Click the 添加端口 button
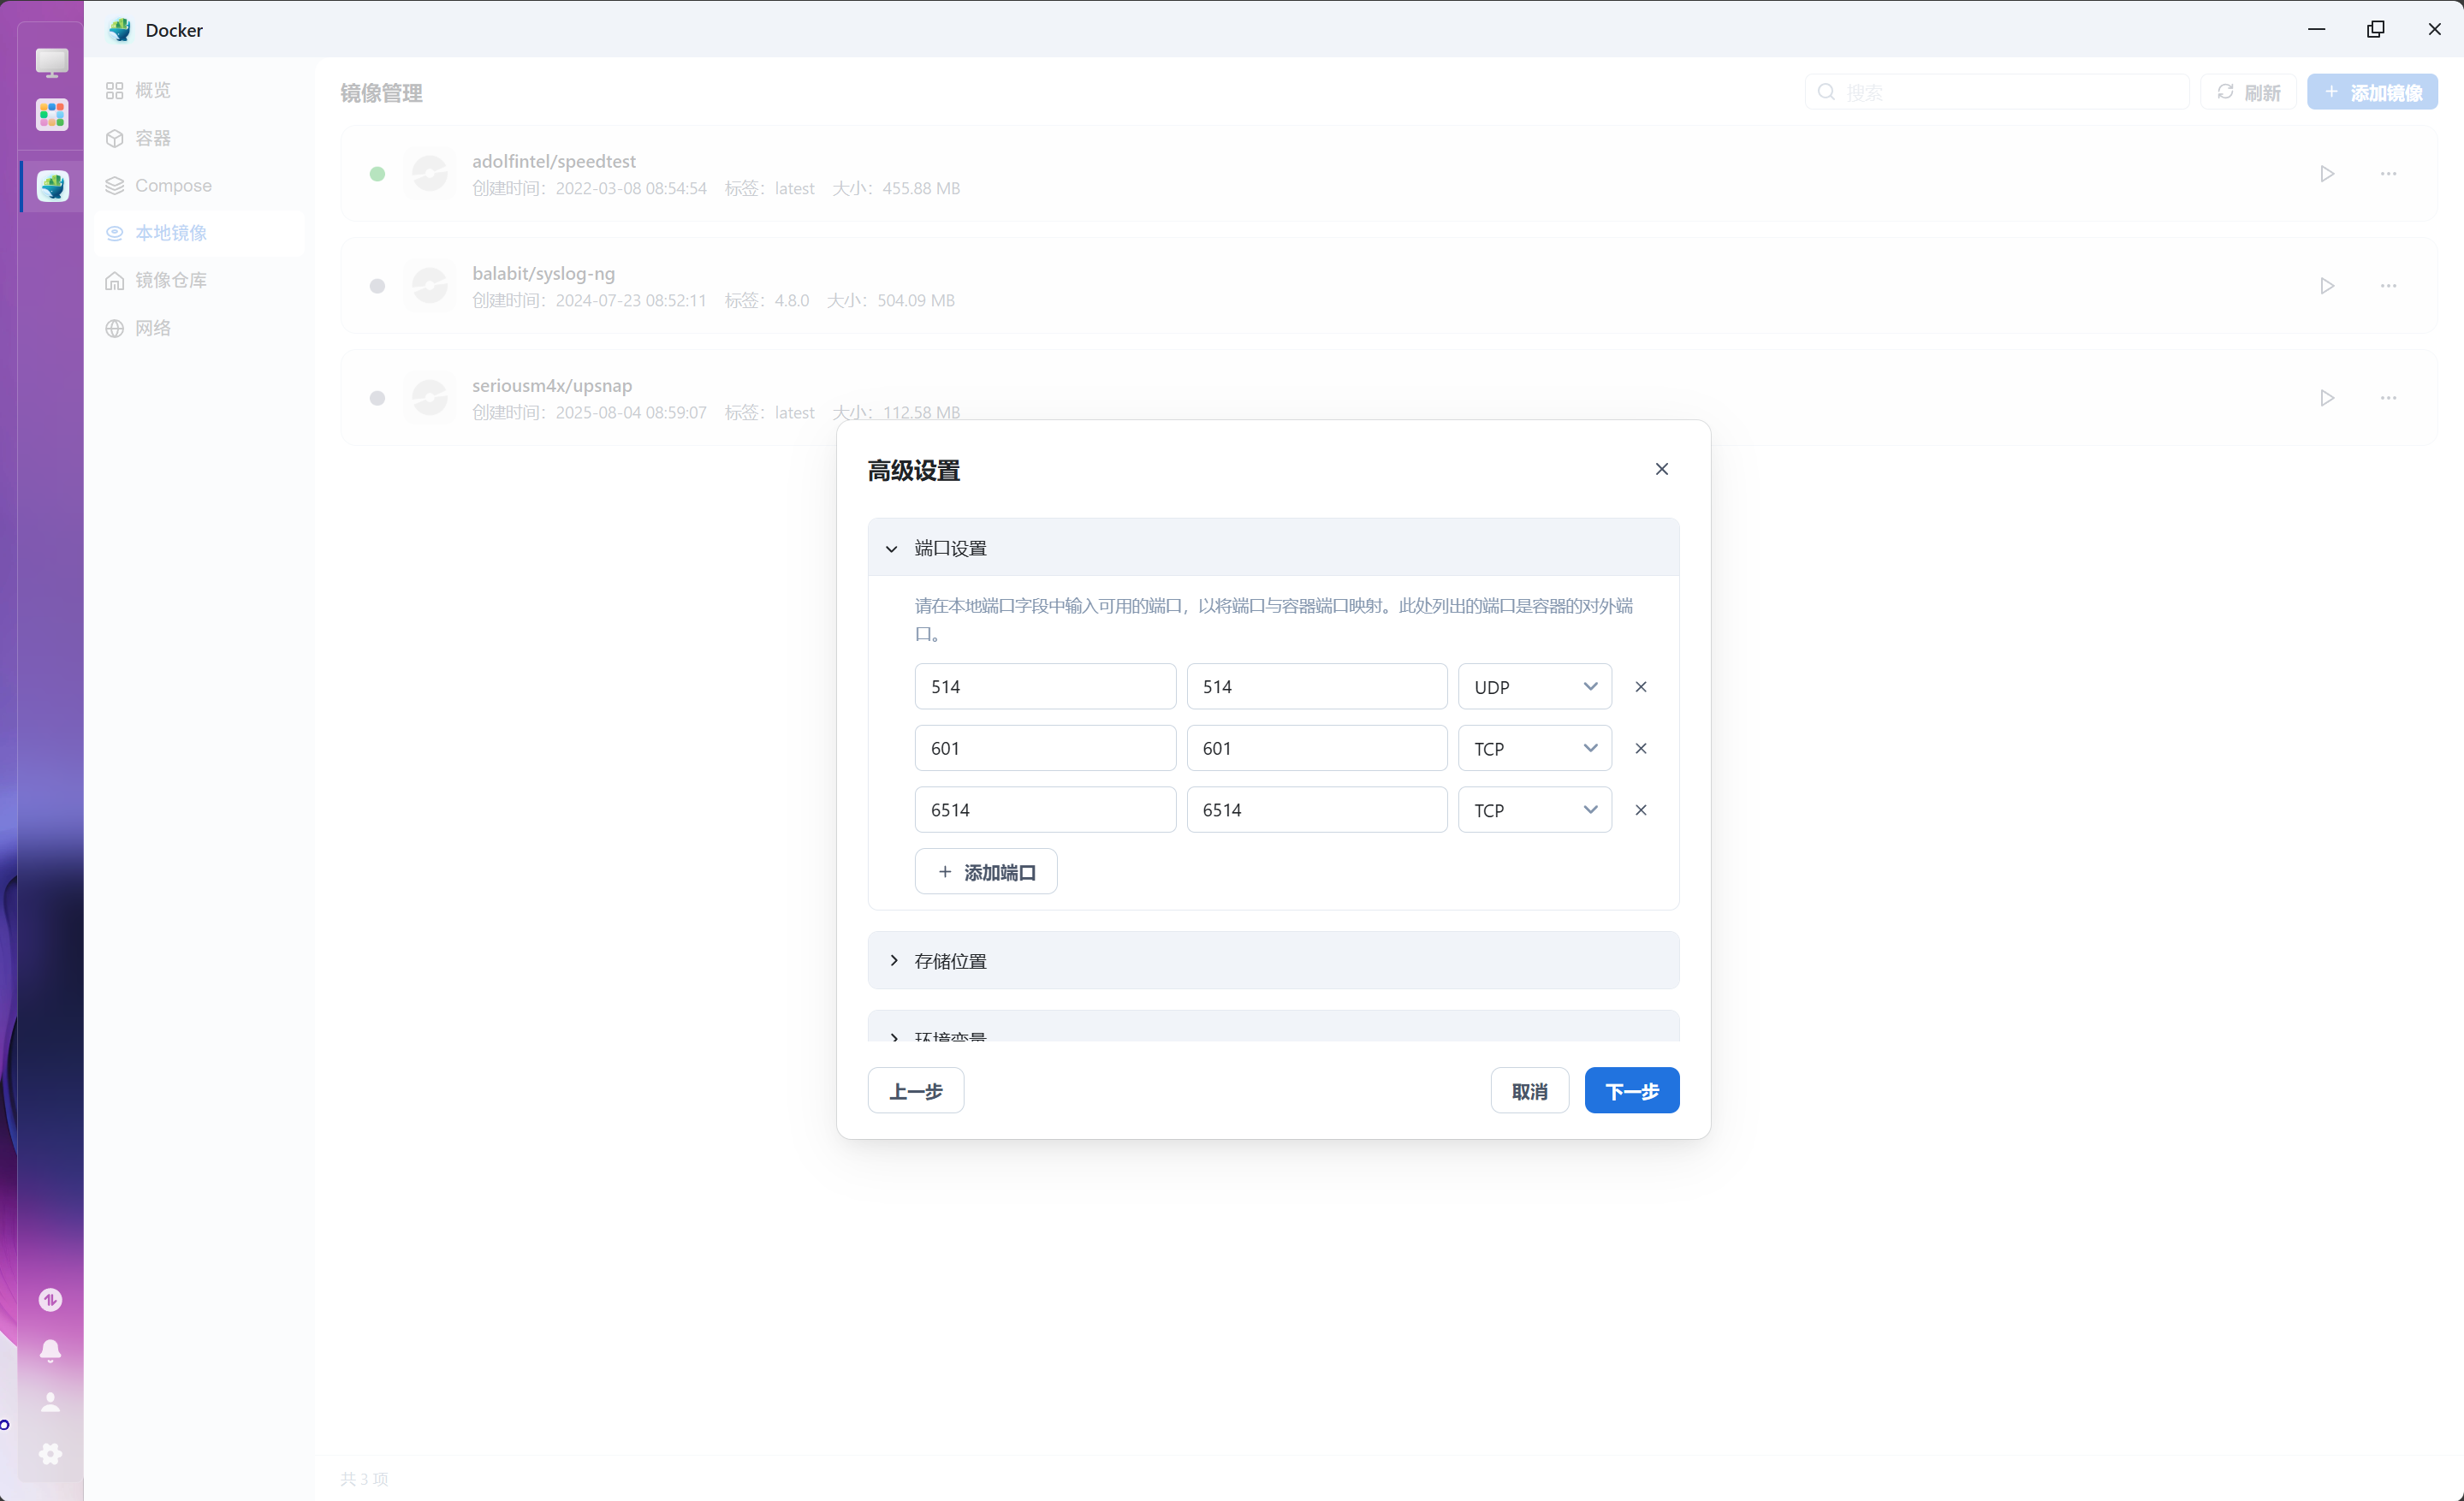Screen dimensions: 2464x1501 pos(985,872)
